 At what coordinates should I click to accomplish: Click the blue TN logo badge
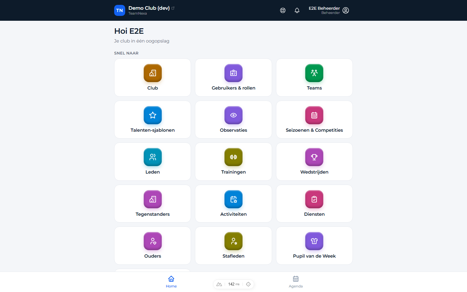click(120, 10)
